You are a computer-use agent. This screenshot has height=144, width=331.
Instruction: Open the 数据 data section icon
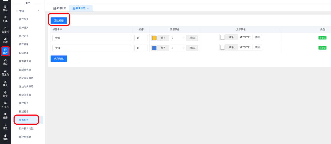coord(5,40)
